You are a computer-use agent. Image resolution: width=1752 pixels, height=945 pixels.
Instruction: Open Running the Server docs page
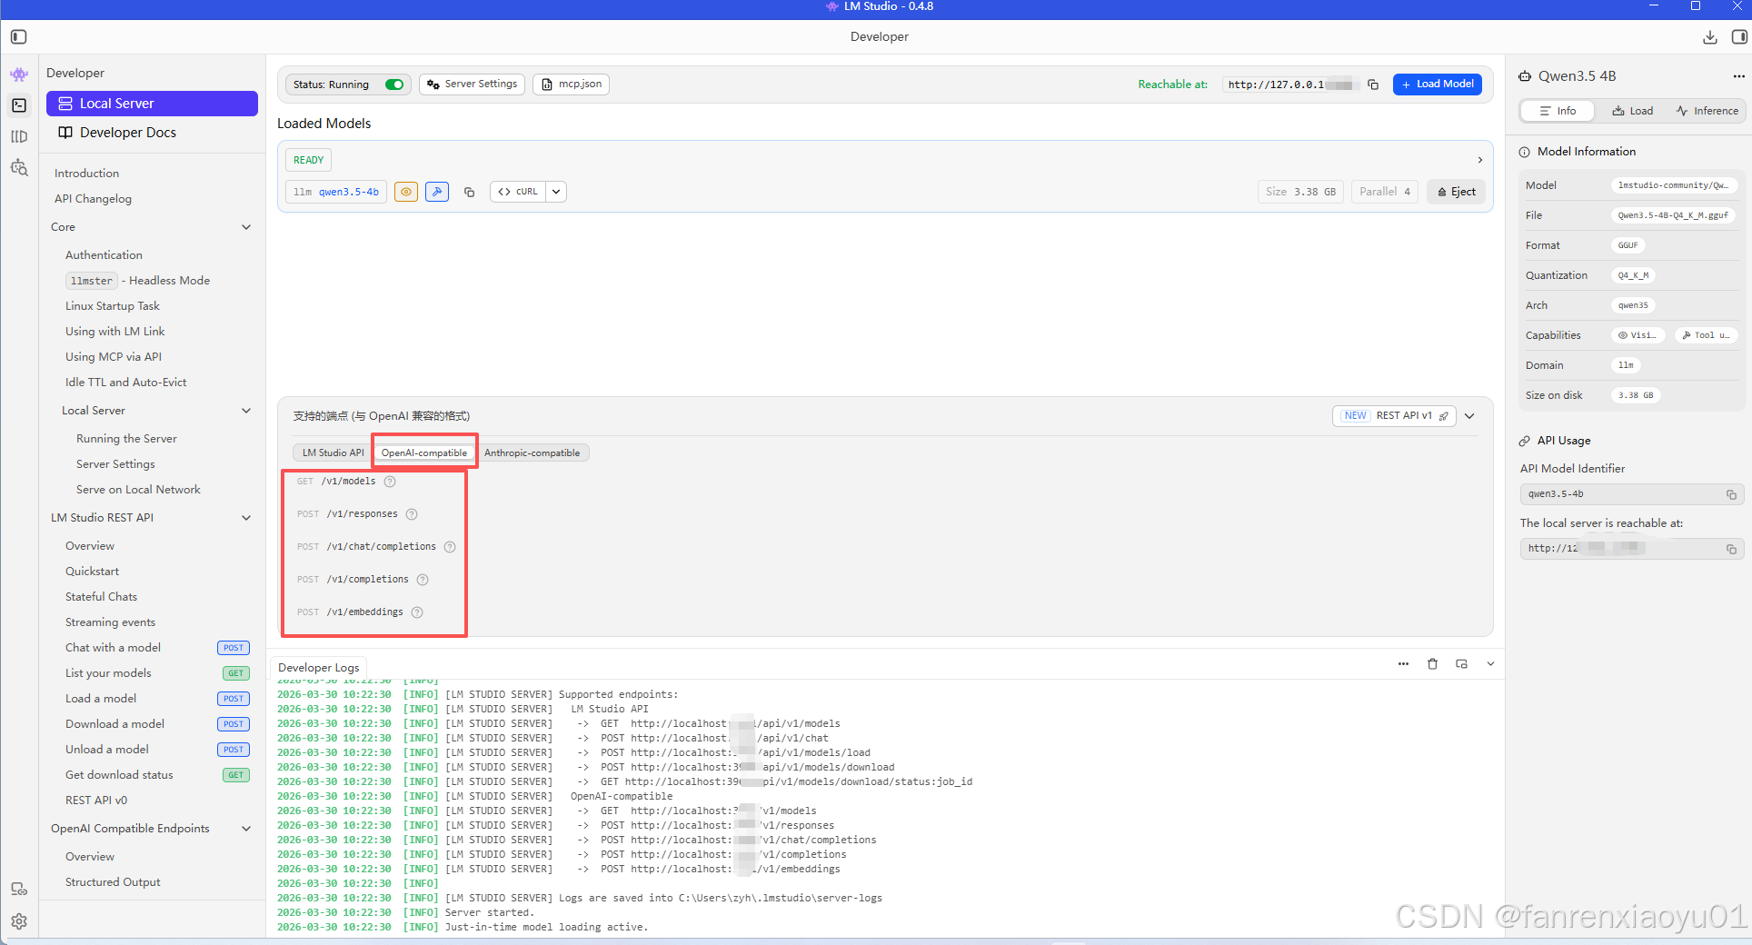coord(126,439)
